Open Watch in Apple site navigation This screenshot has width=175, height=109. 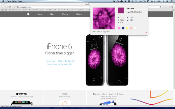[x=79, y=14]
